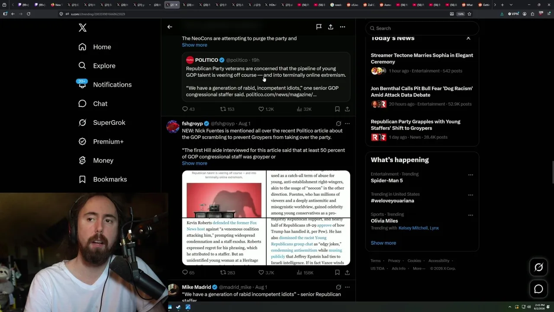Expand the footer More menu
The height and width of the screenshot is (312, 554).
click(419, 269)
